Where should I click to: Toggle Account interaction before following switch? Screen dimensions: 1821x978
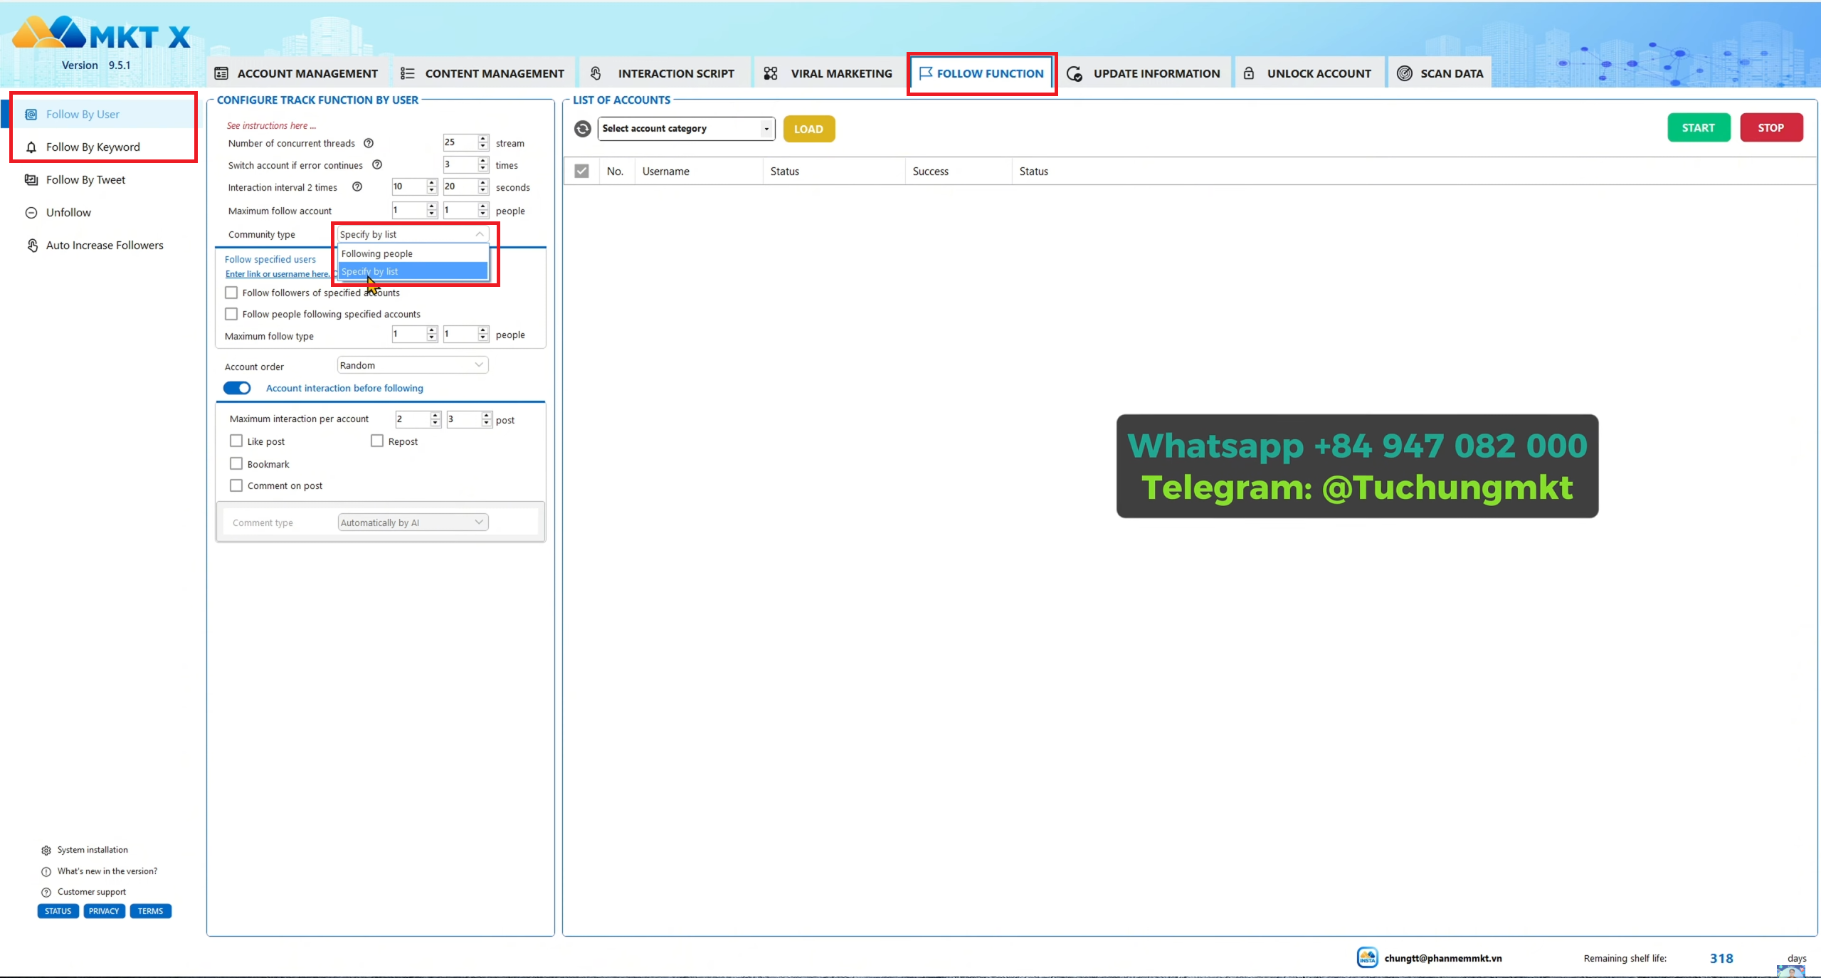(x=237, y=388)
